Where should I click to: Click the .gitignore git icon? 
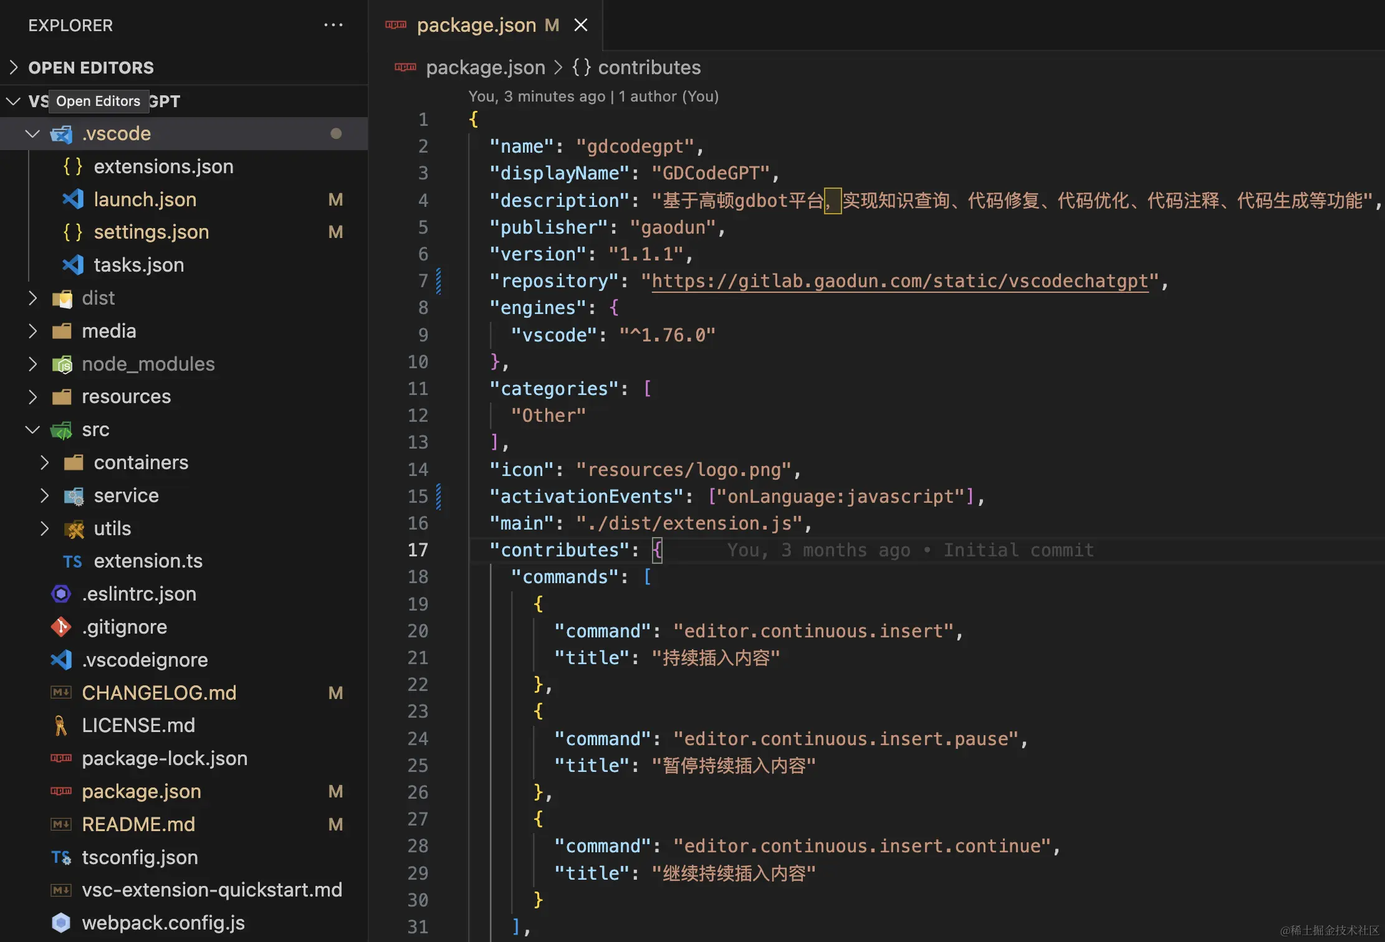[x=61, y=627]
